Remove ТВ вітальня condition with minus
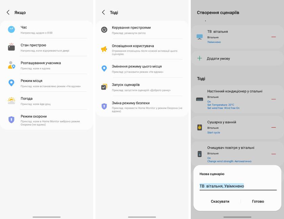284x219 pixels. (274, 37)
